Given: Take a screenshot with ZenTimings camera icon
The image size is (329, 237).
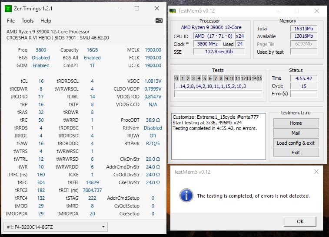Looking at the screenshot, I should [x=159, y=20].
